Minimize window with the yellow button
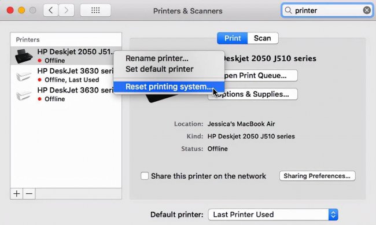 21,10
